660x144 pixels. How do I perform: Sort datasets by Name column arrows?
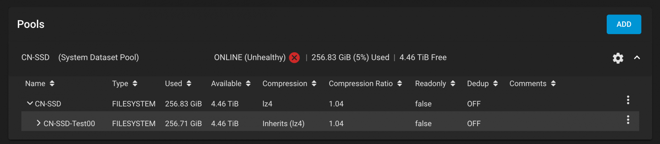[52, 84]
